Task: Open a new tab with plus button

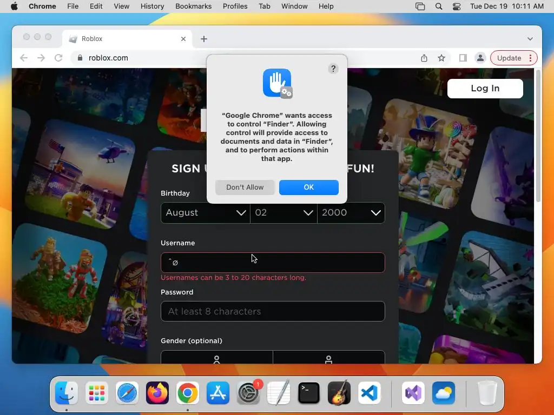Action: (x=204, y=39)
